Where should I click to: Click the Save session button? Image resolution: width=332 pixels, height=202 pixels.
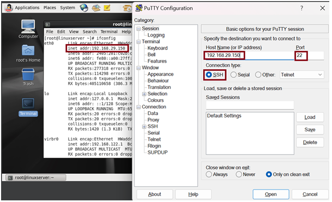click(x=310, y=130)
